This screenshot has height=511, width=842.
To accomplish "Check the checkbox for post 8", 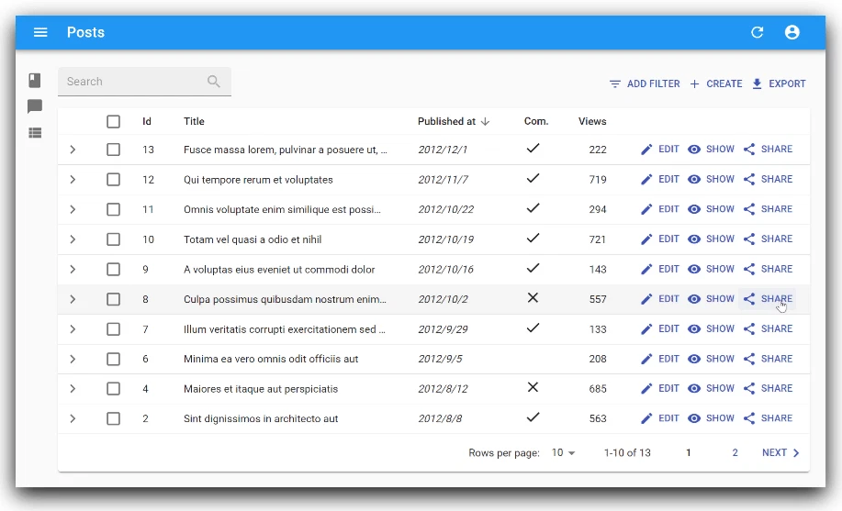I will point(113,299).
